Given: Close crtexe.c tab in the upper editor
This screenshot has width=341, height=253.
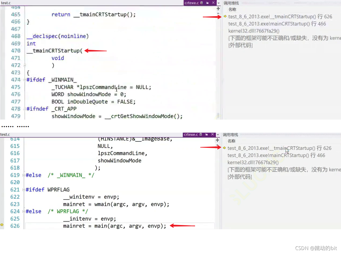Looking at the screenshot, I should pos(213,3).
